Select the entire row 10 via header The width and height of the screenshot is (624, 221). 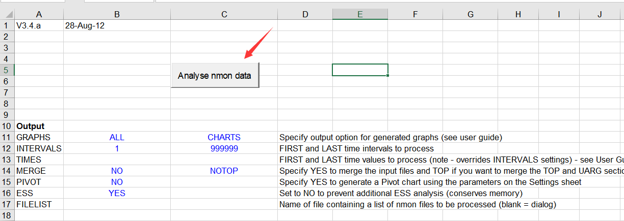tap(6, 126)
